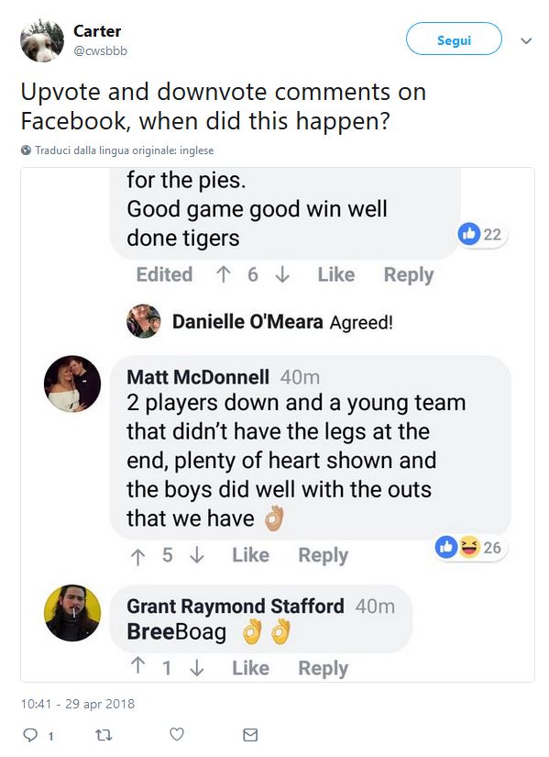This screenshot has width=549, height=757.
Task: Send tweet via envelope message icon
Action: point(250,735)
